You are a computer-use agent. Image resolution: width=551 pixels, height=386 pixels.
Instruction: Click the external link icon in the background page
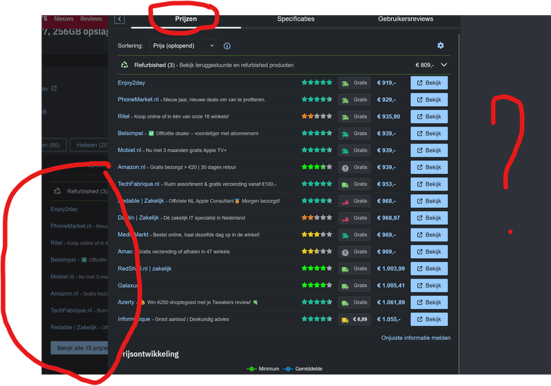(x=54, y=88)
